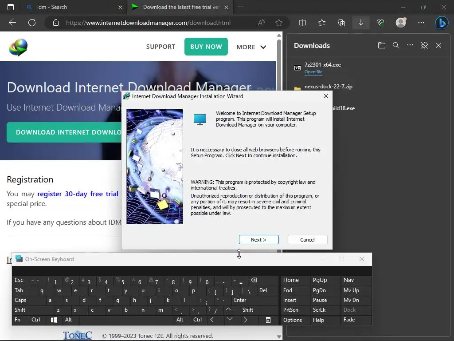Open the profile avatar menu
This screenshot has height=341, width=454.
click(401, 23)
